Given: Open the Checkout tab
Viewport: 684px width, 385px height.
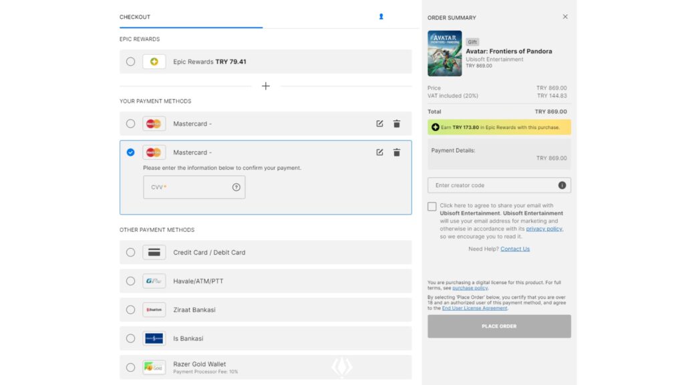Looking at the screenshot, I should pos(135,17).
